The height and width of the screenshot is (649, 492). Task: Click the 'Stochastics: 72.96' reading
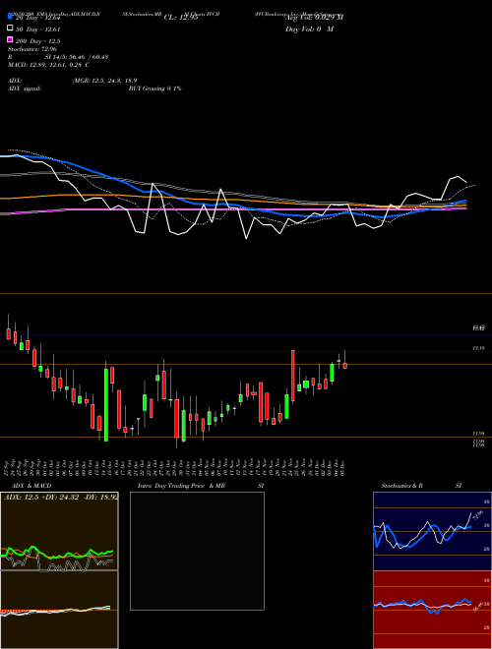pyautogui.click(x=32, y=49)
